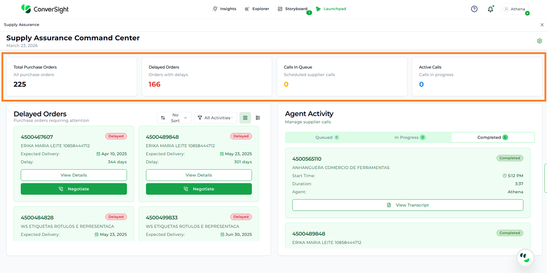The height and width of the screenshot is (273, 547).
Task: Go to the Insights menu
Action: (224, 9)
